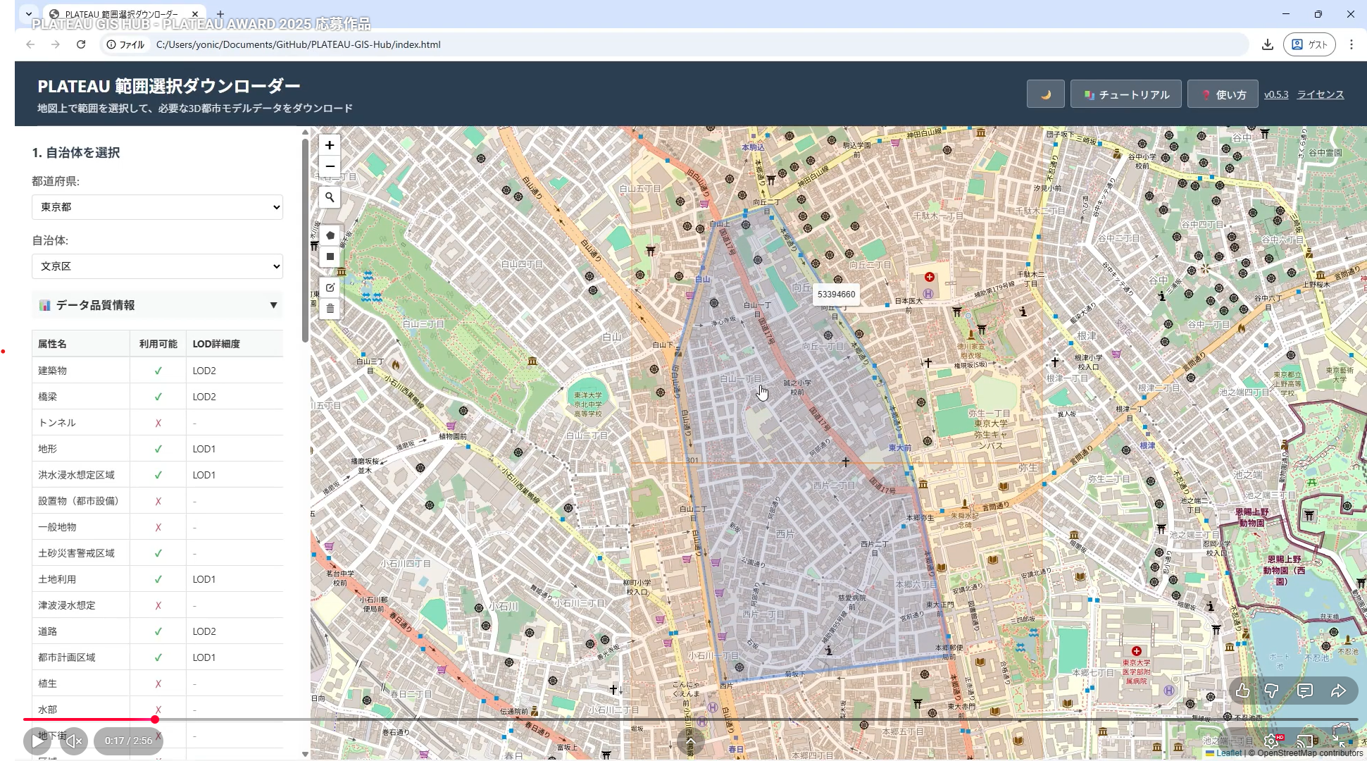This screenshot has height=761, width=1367.
Task: Zoom out on the map
Action: click(330, 166)
